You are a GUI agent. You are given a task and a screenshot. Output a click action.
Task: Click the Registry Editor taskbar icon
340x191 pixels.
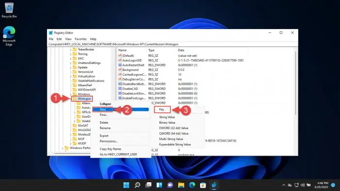click(x=214, y=185)
